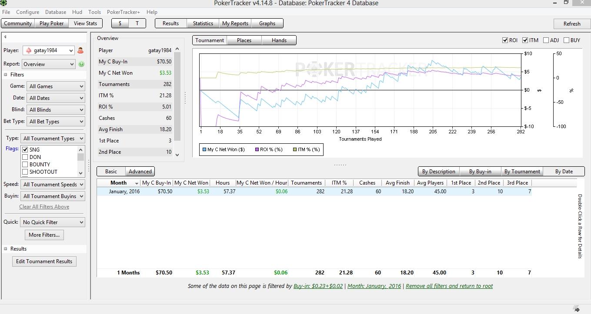Group results By Description
The image size is (591, 314).
pos(439,172)
